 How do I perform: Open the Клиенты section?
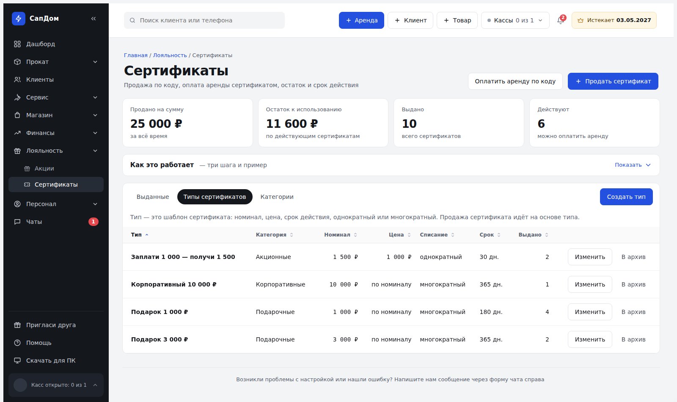tap(56, 80)
